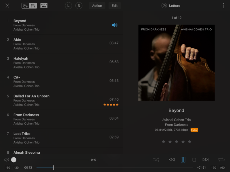Switch to the track list view toggle
The image size is (230, 172).
coord(33,6)
